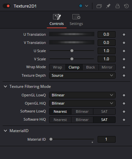Set Wrap Mode to Black

coord(91,67)
